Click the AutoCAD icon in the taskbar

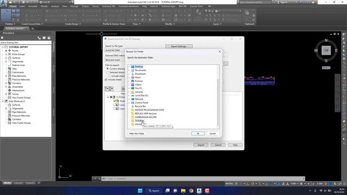pyautogui.click(x=199, y=191)
